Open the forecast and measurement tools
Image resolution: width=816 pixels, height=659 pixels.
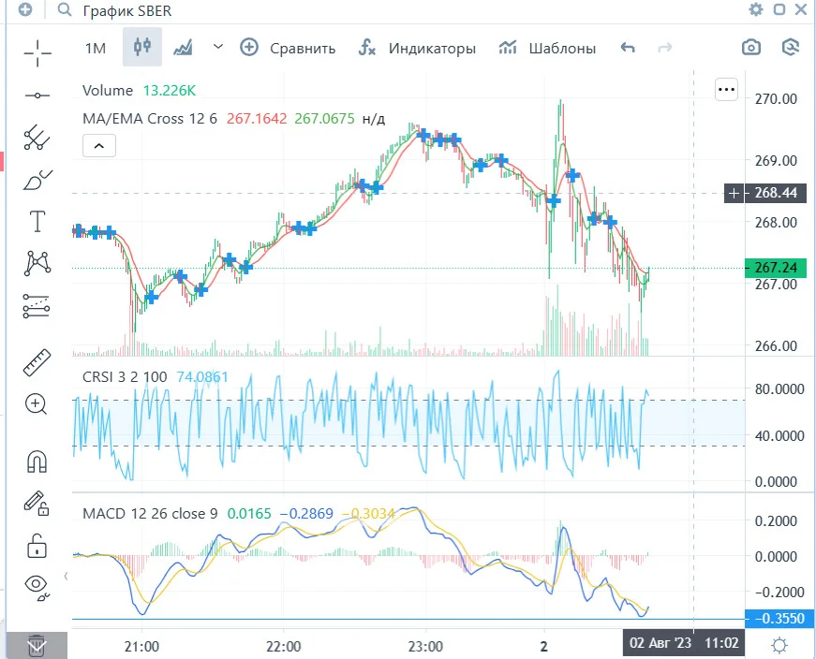point(37,306)
